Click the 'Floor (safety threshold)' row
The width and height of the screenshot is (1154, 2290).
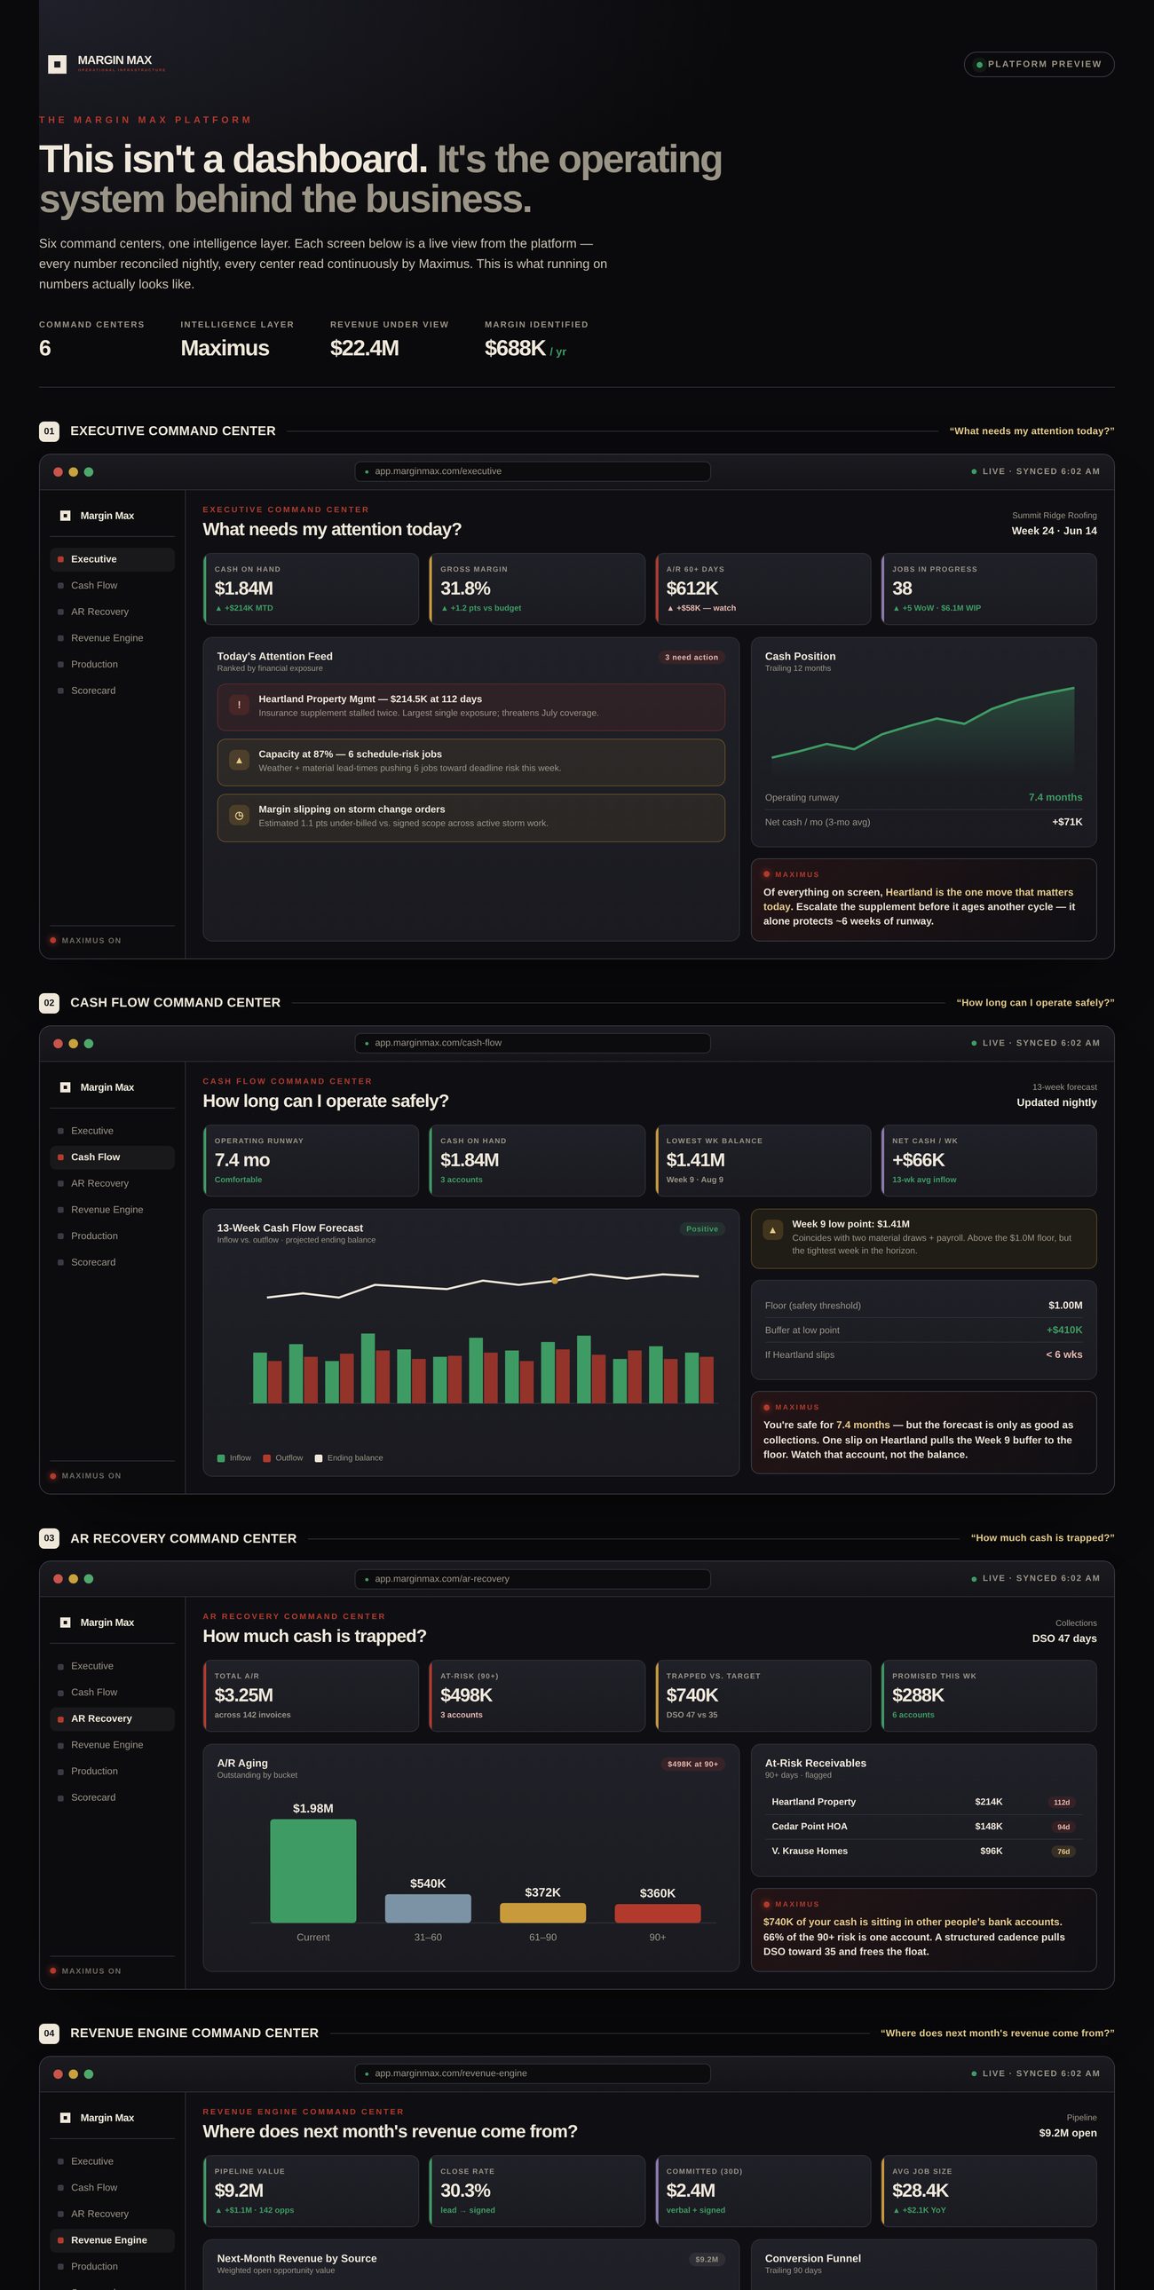click(x=924, y=1306)
